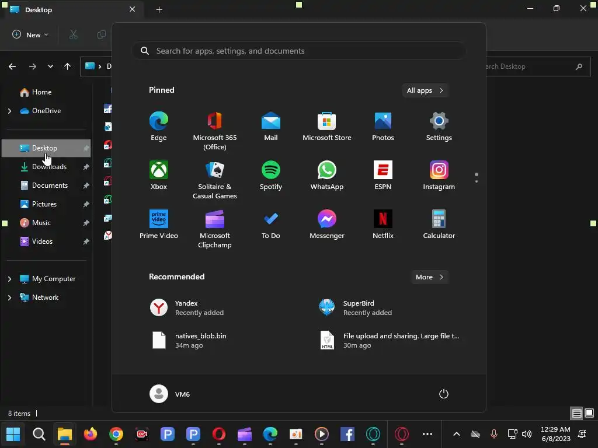Focus the Start menu search box

298,51
